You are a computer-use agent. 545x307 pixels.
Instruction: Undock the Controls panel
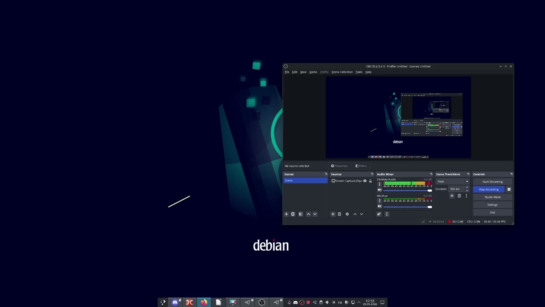click(x=511, y=174)
